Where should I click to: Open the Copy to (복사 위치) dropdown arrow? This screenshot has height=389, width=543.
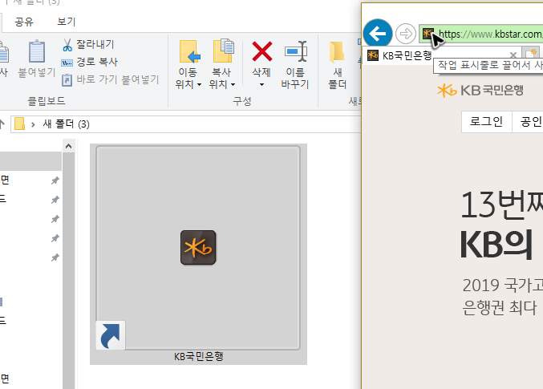click(x=233, y=84)
